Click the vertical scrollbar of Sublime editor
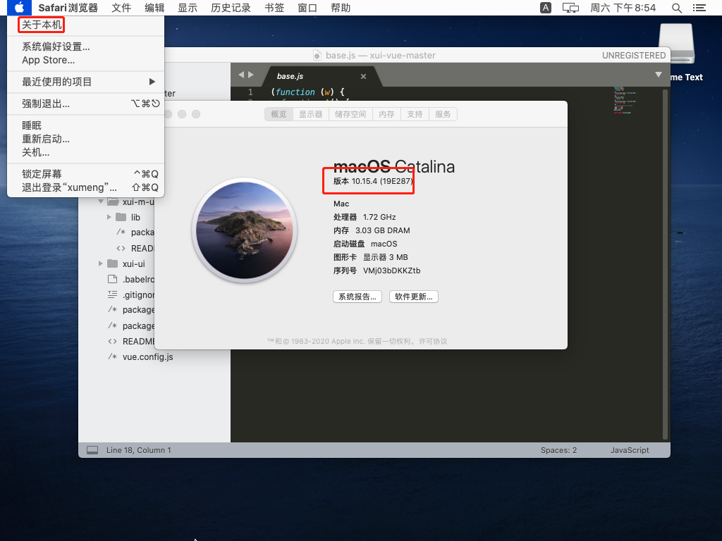The width and height of the screenshot is (722, 541). tap(665, 265)
